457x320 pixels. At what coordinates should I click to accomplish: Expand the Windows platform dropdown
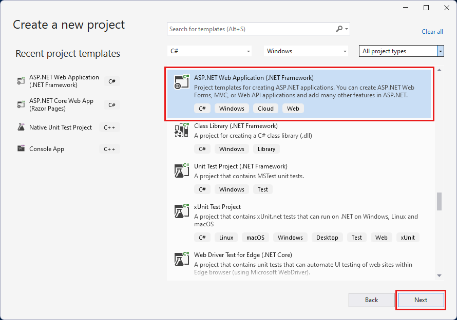tap(305, 51)
